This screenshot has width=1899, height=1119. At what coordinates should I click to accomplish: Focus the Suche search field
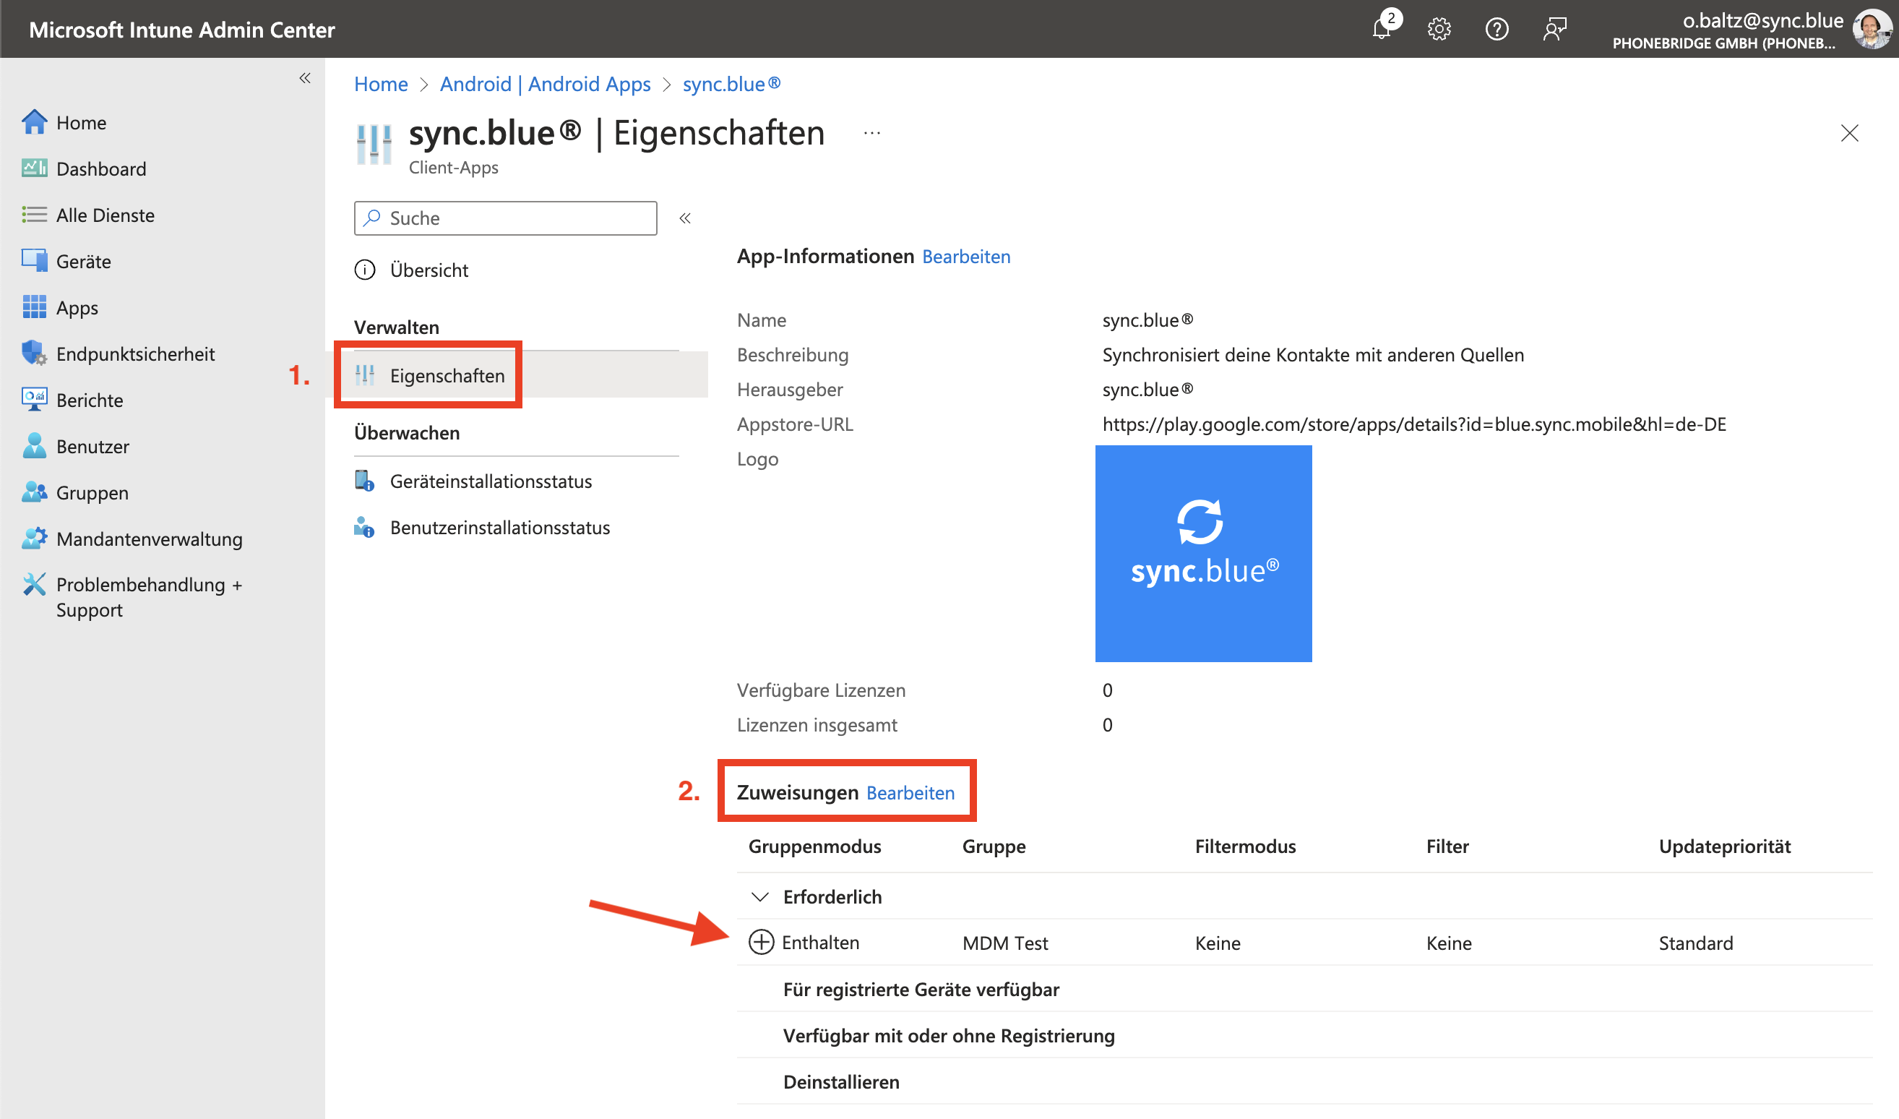point(506,218)
